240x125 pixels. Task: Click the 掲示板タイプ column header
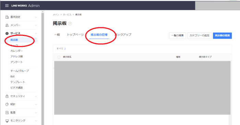(x=205, y=57)
